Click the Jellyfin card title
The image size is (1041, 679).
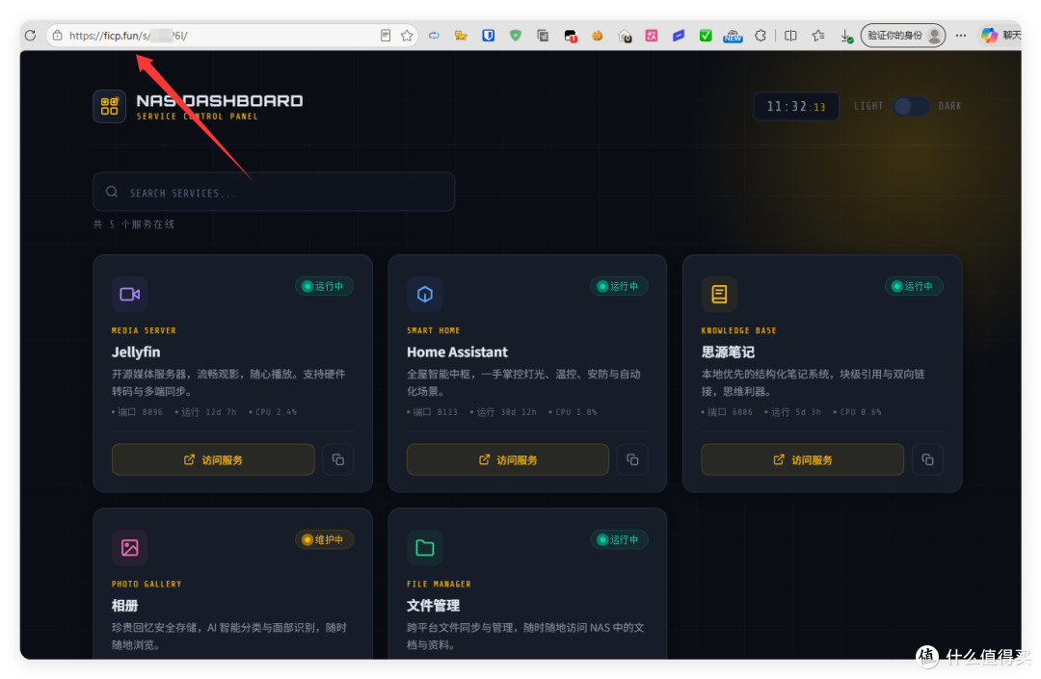(x=136, y=353)
